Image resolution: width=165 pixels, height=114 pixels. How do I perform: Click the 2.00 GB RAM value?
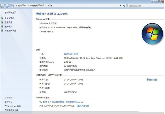(x=67, y=62)
